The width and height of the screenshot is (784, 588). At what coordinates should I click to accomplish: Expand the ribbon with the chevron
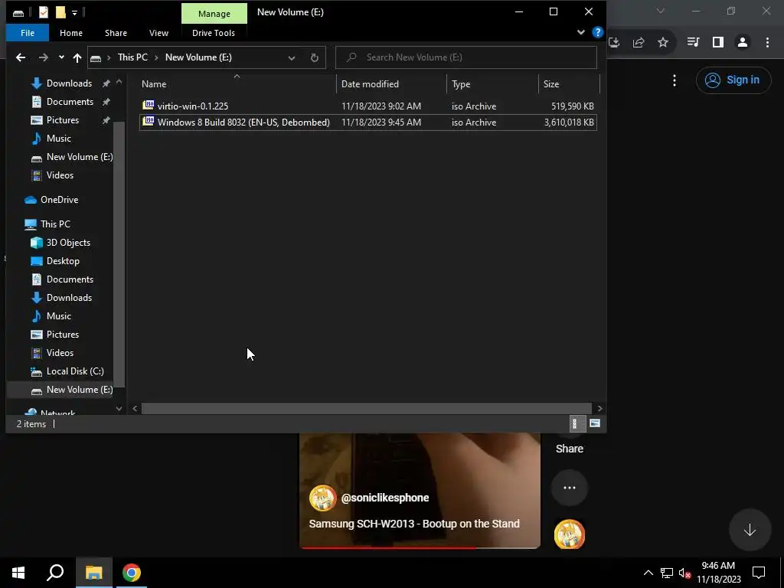(581, 32)
